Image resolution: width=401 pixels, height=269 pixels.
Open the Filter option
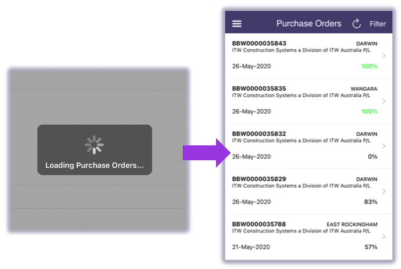[377, 24]
